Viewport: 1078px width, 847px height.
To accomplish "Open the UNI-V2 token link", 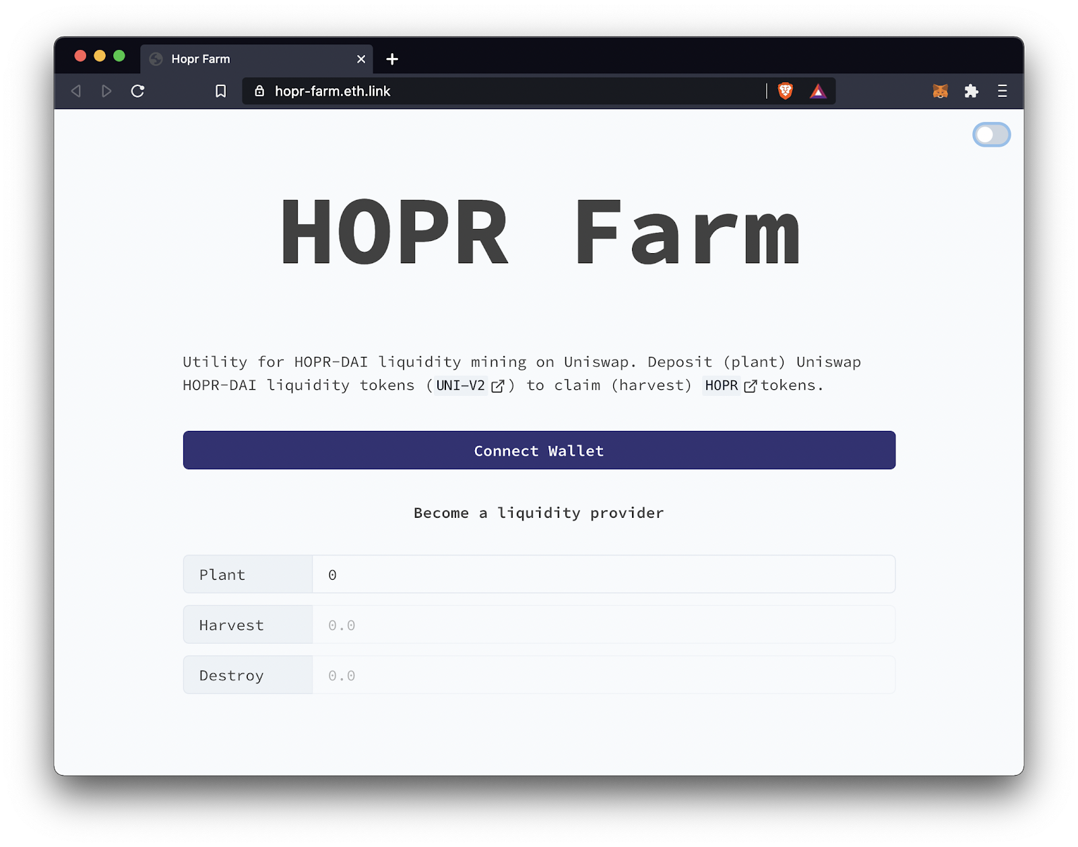I will coord(470,385).
